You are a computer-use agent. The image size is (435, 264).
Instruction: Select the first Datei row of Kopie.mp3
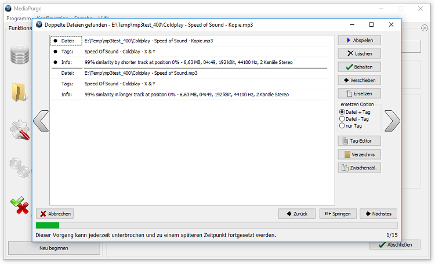tap(188, 41)
